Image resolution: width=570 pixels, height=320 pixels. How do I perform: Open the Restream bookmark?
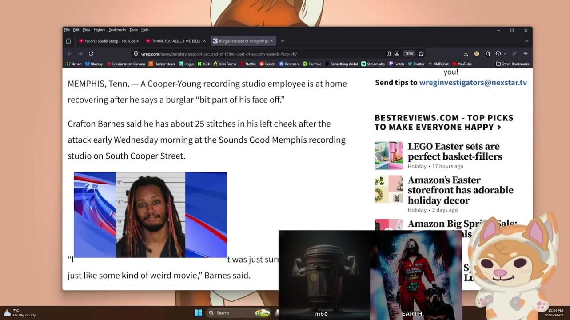point(289,64)
